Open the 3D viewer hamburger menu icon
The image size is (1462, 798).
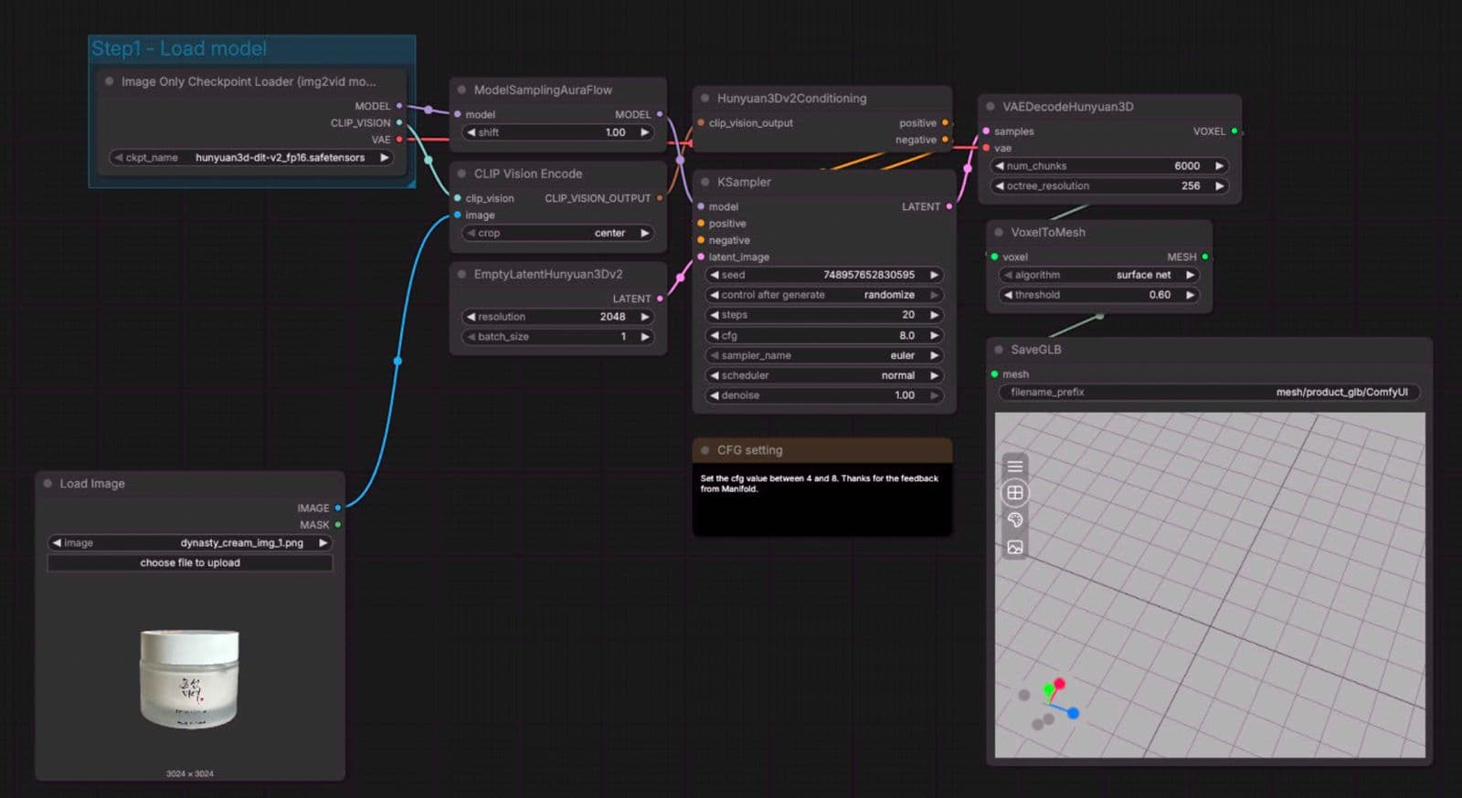coord(1014,467)
